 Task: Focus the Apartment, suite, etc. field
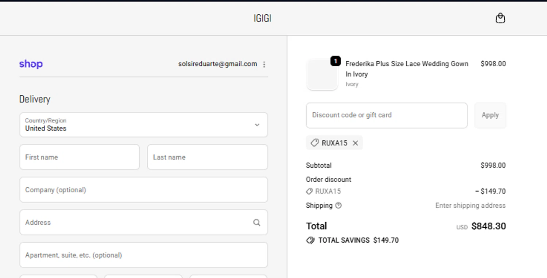[144, 255]
